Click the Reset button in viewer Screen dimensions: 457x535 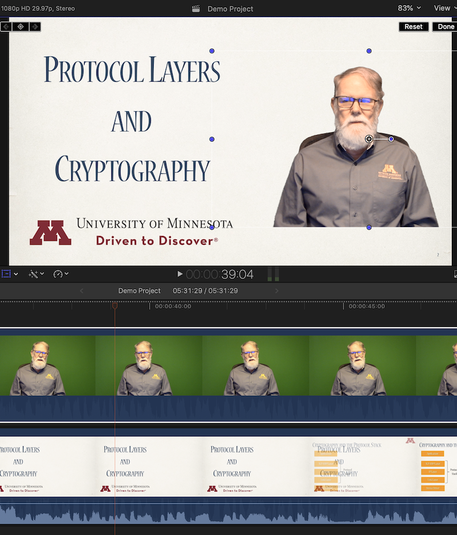pos(414,27)
